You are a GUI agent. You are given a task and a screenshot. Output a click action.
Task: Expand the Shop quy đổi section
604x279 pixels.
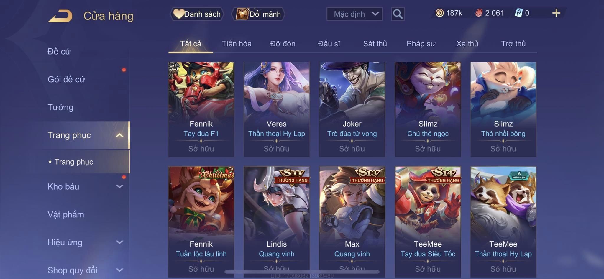pos(119,270)
